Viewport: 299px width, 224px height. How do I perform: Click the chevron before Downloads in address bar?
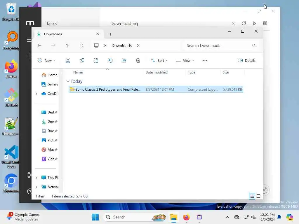pos(105,45)
